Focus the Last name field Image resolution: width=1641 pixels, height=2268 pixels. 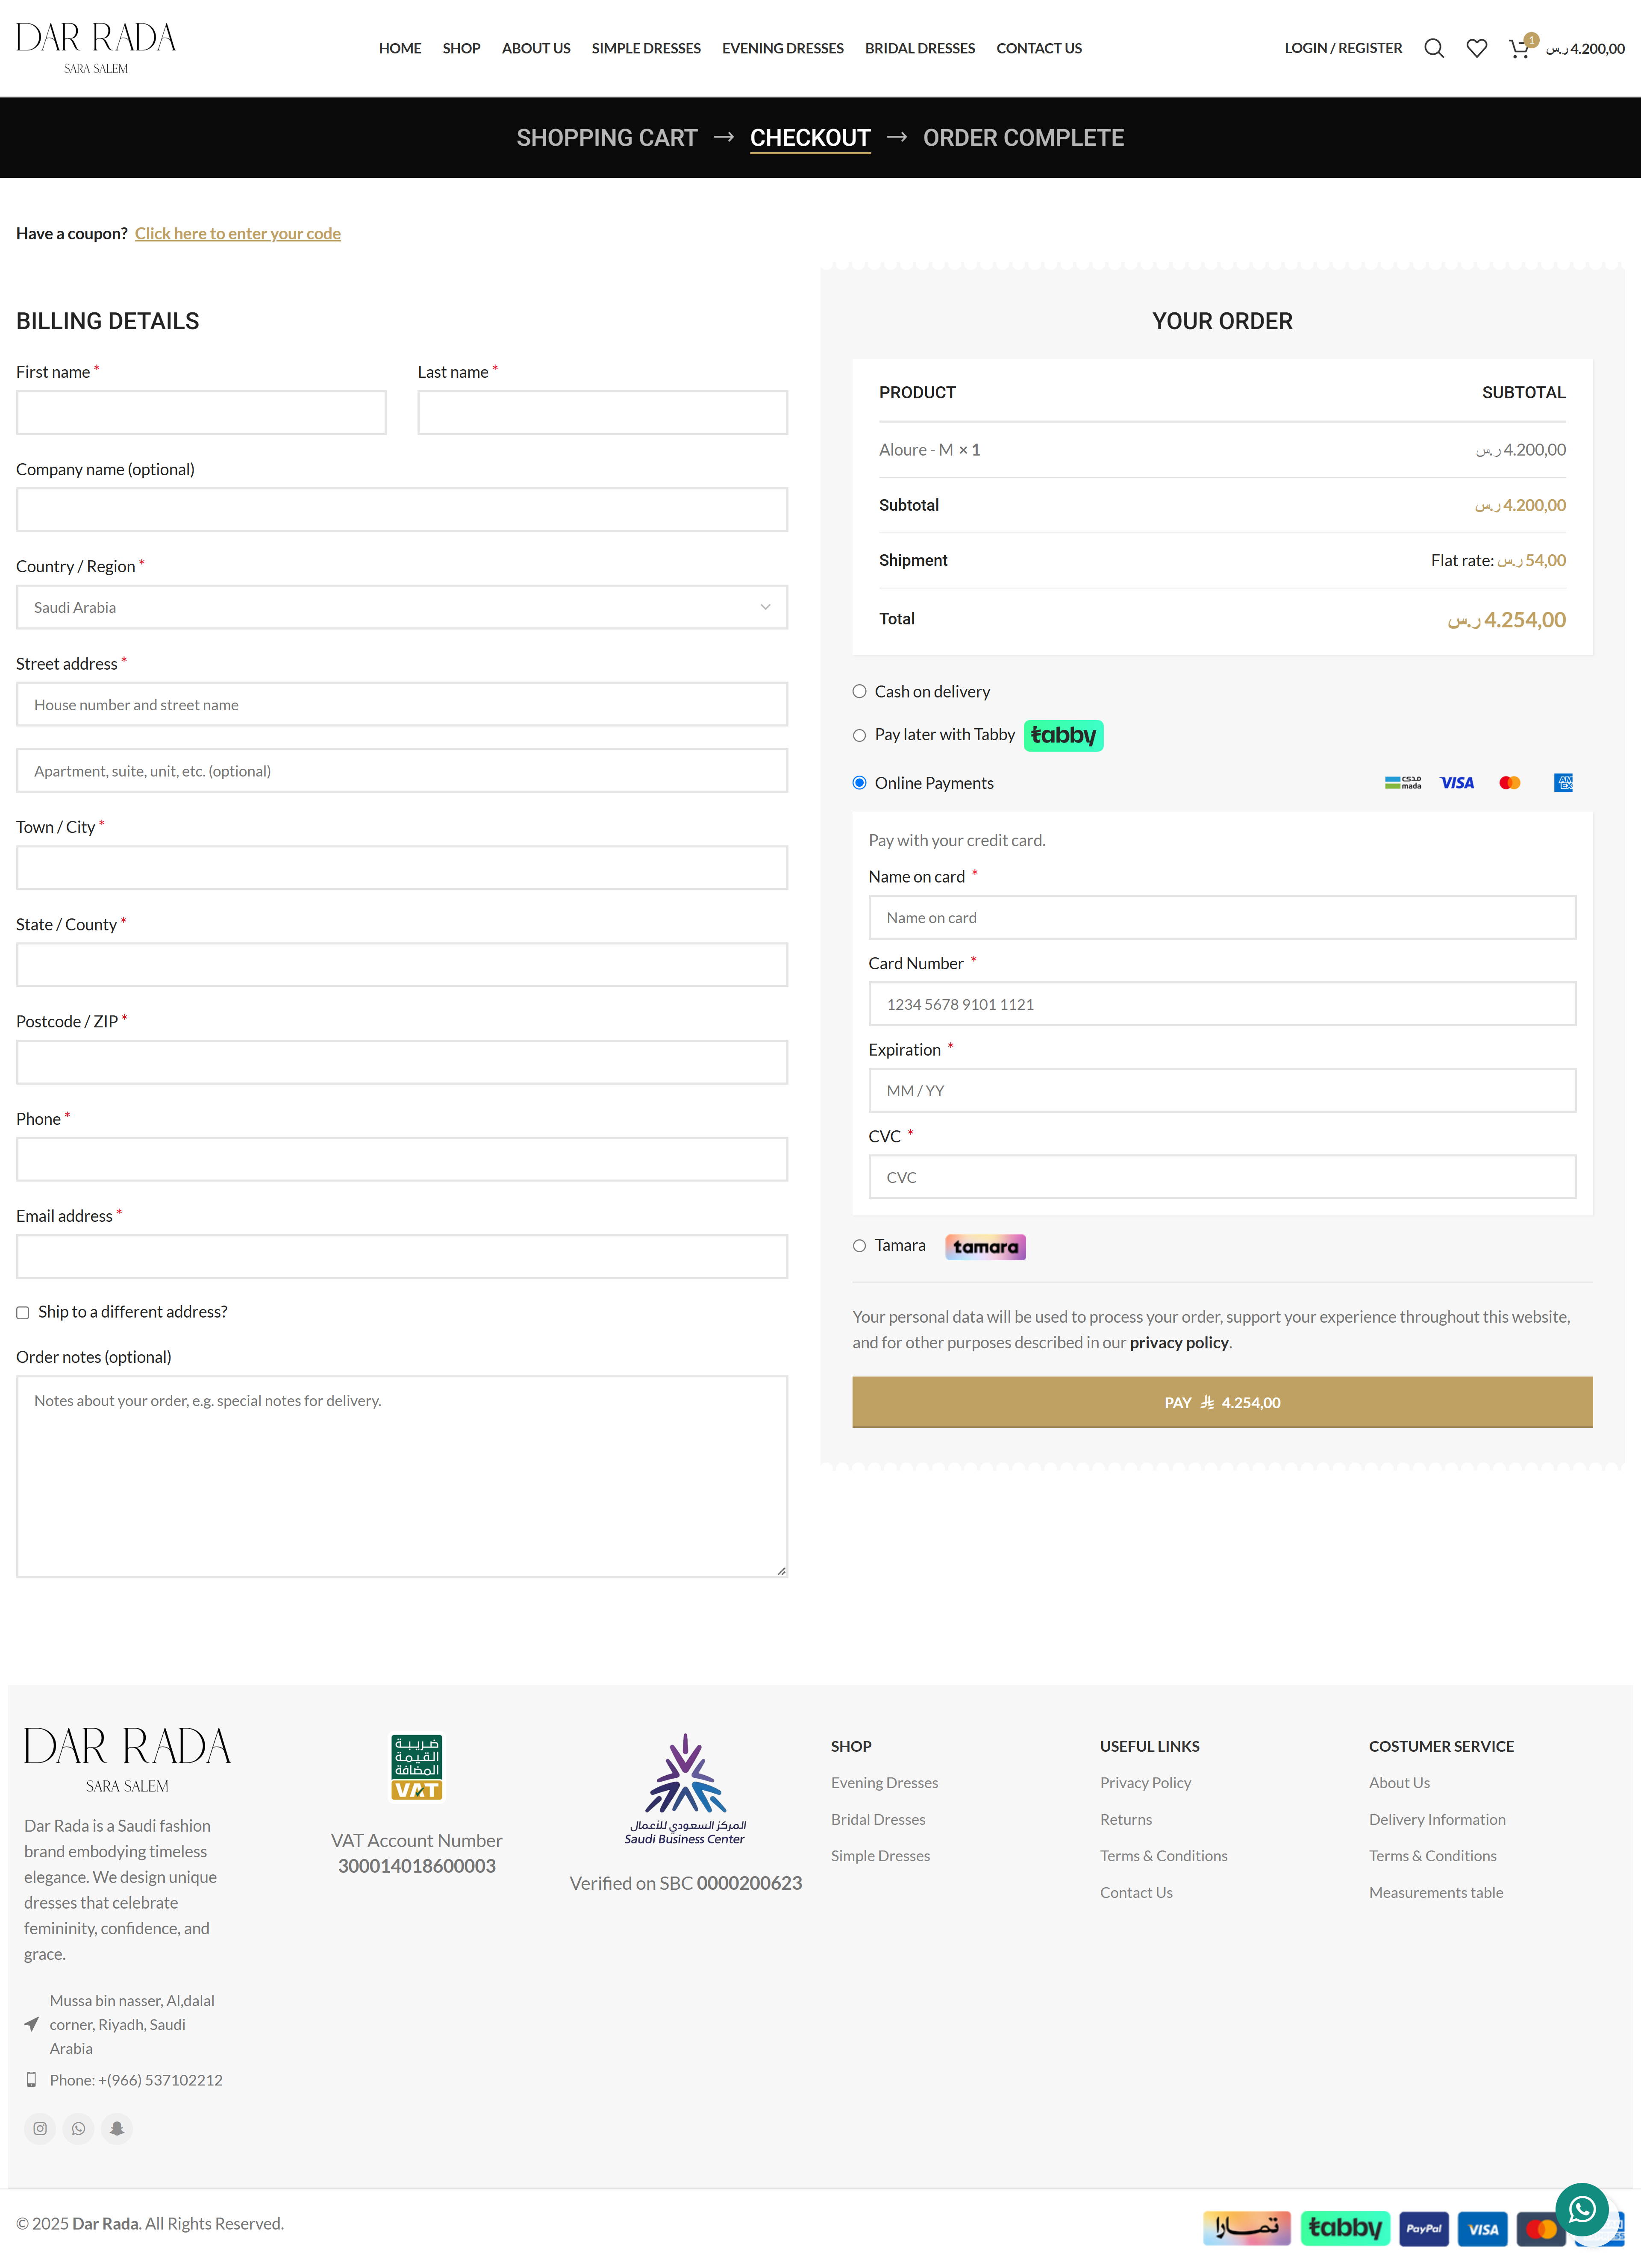(x=603, y=412)
